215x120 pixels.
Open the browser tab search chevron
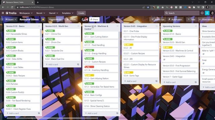point(192,2)
